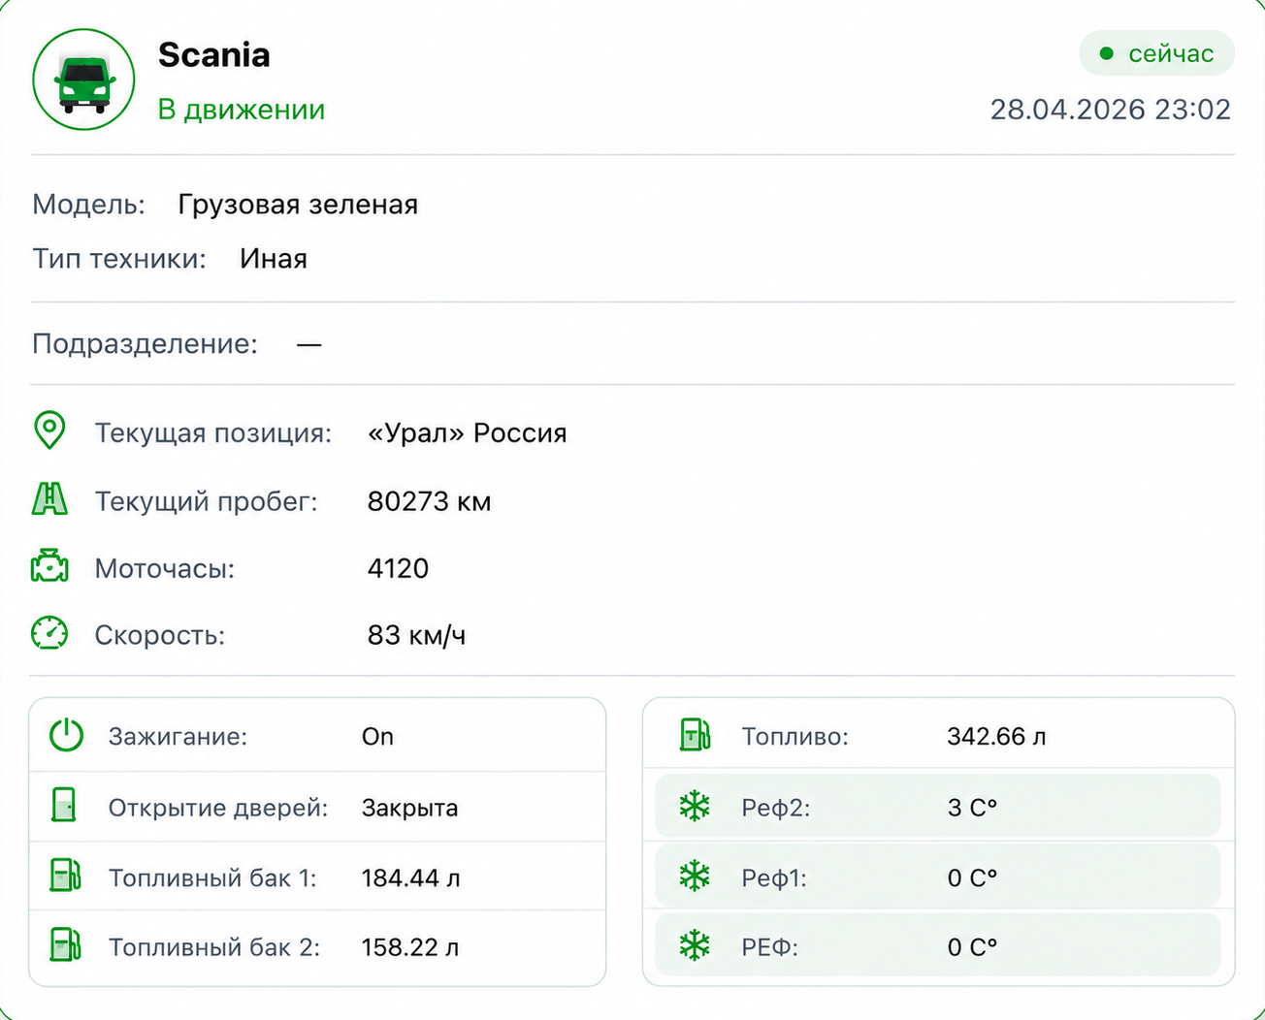Click the engine hours icon
The height and width of the screenshot is (1020, 1265).
49,567
